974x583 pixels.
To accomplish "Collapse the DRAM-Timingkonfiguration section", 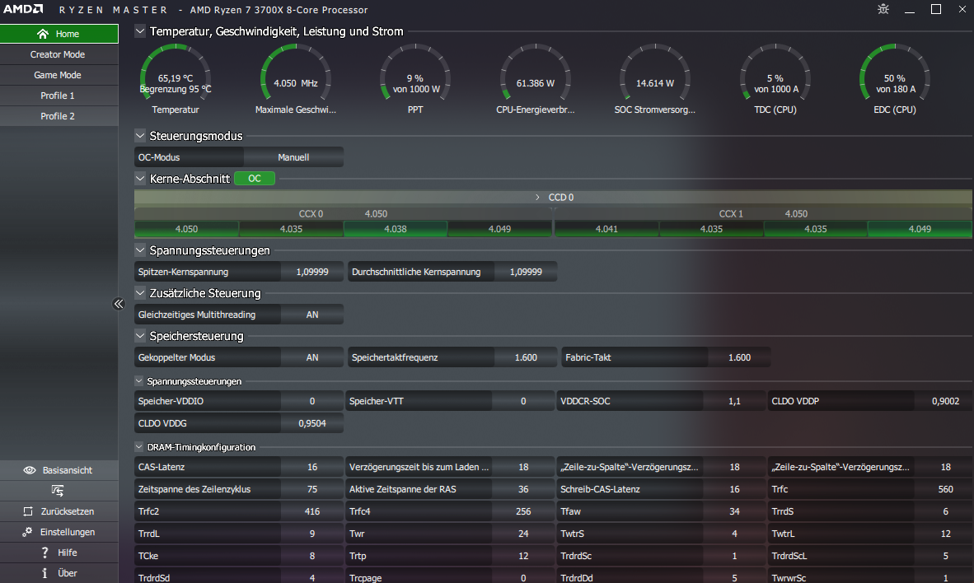I will coord(138,447).
